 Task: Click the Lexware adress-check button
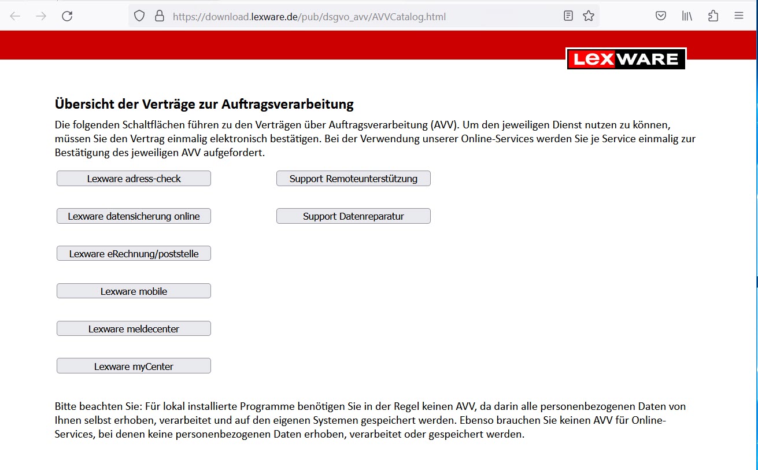point(134,178)
